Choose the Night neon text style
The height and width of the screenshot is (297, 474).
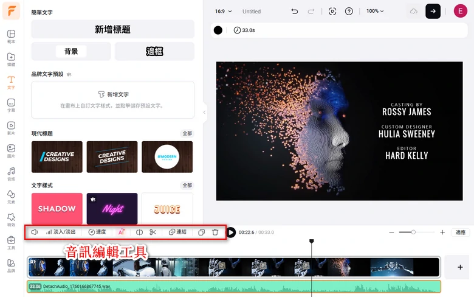[112, 209]
